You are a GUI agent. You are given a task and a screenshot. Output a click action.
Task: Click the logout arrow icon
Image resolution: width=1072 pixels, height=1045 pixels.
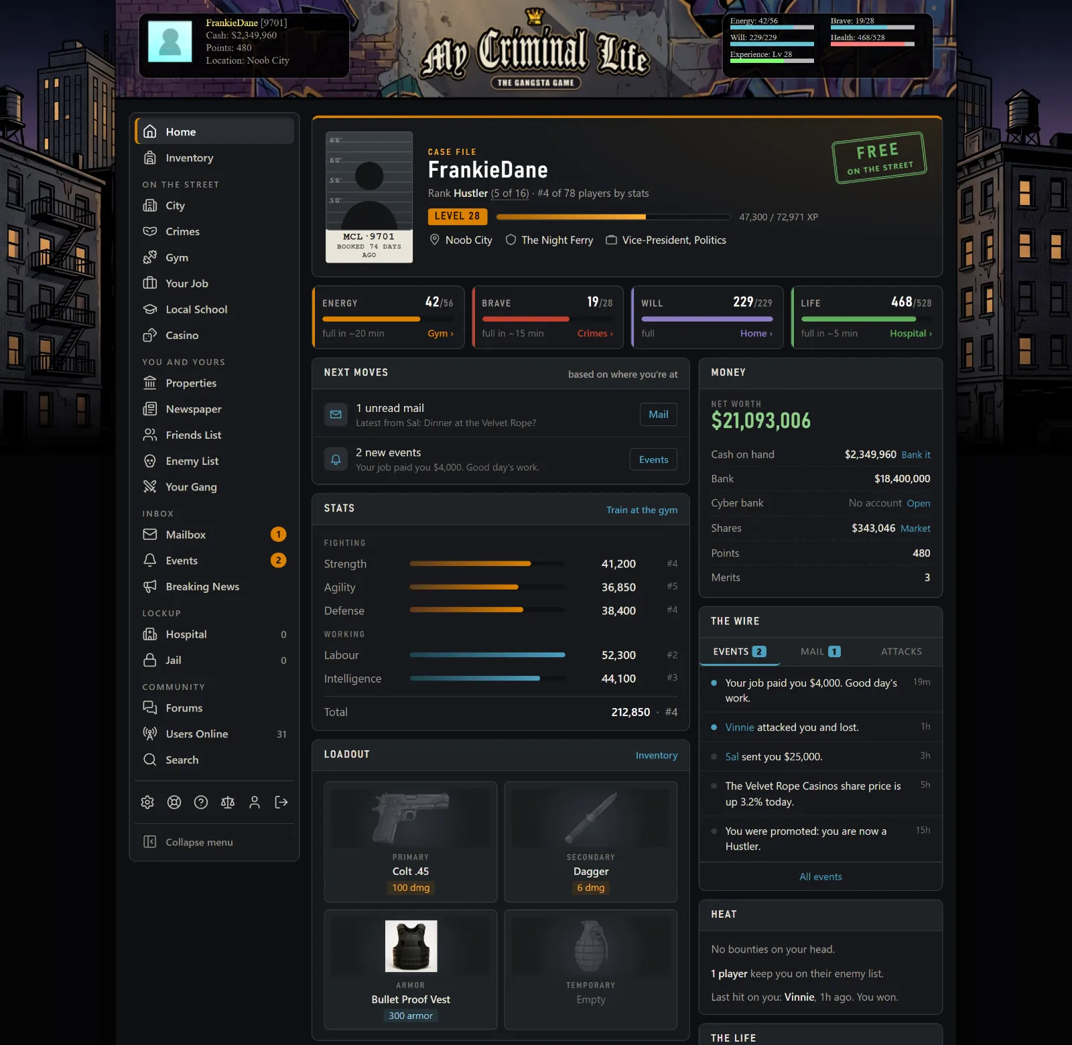pos(281,802)
